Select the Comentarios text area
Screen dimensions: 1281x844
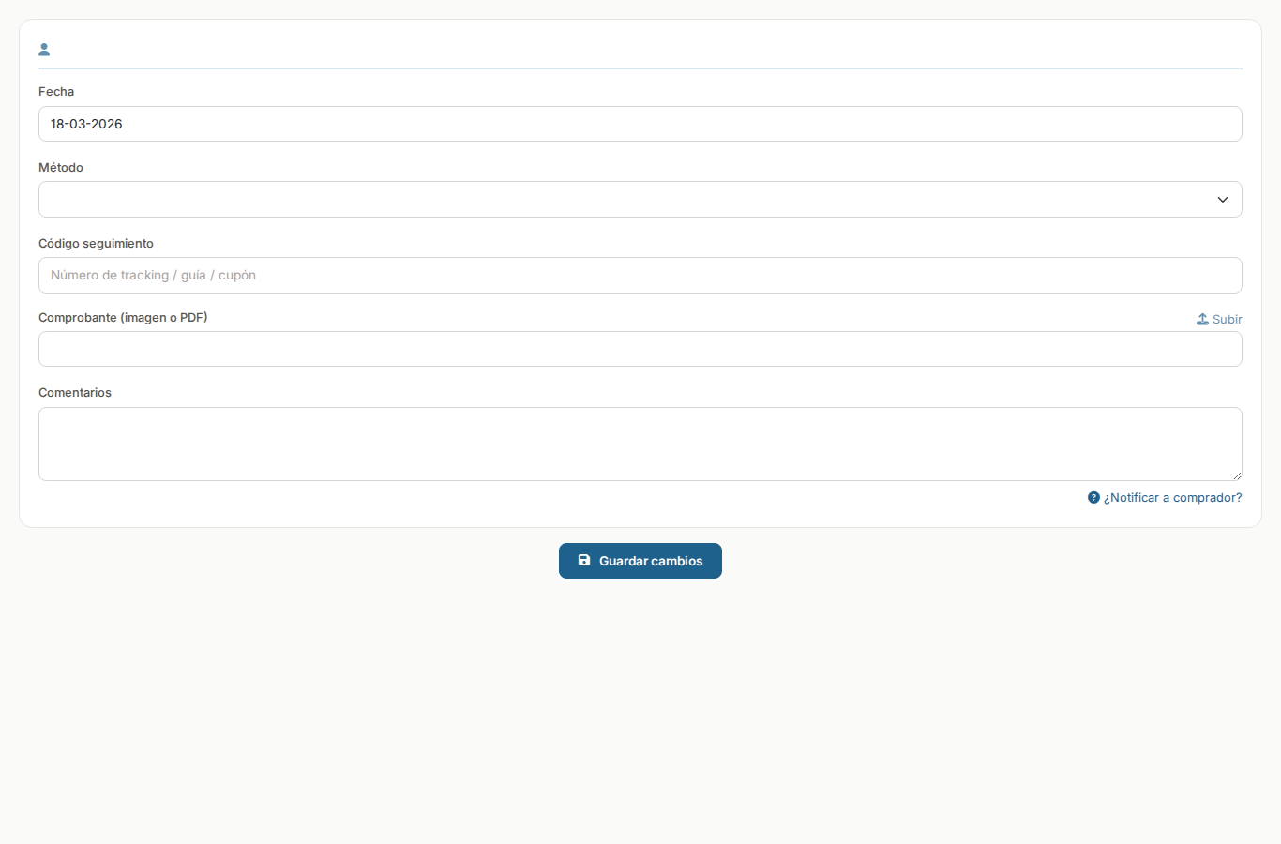640,444
